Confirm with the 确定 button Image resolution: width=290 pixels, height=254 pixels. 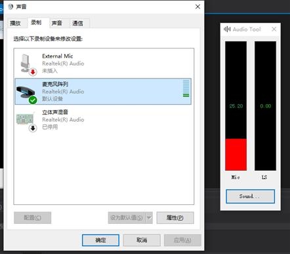(100, 240)
